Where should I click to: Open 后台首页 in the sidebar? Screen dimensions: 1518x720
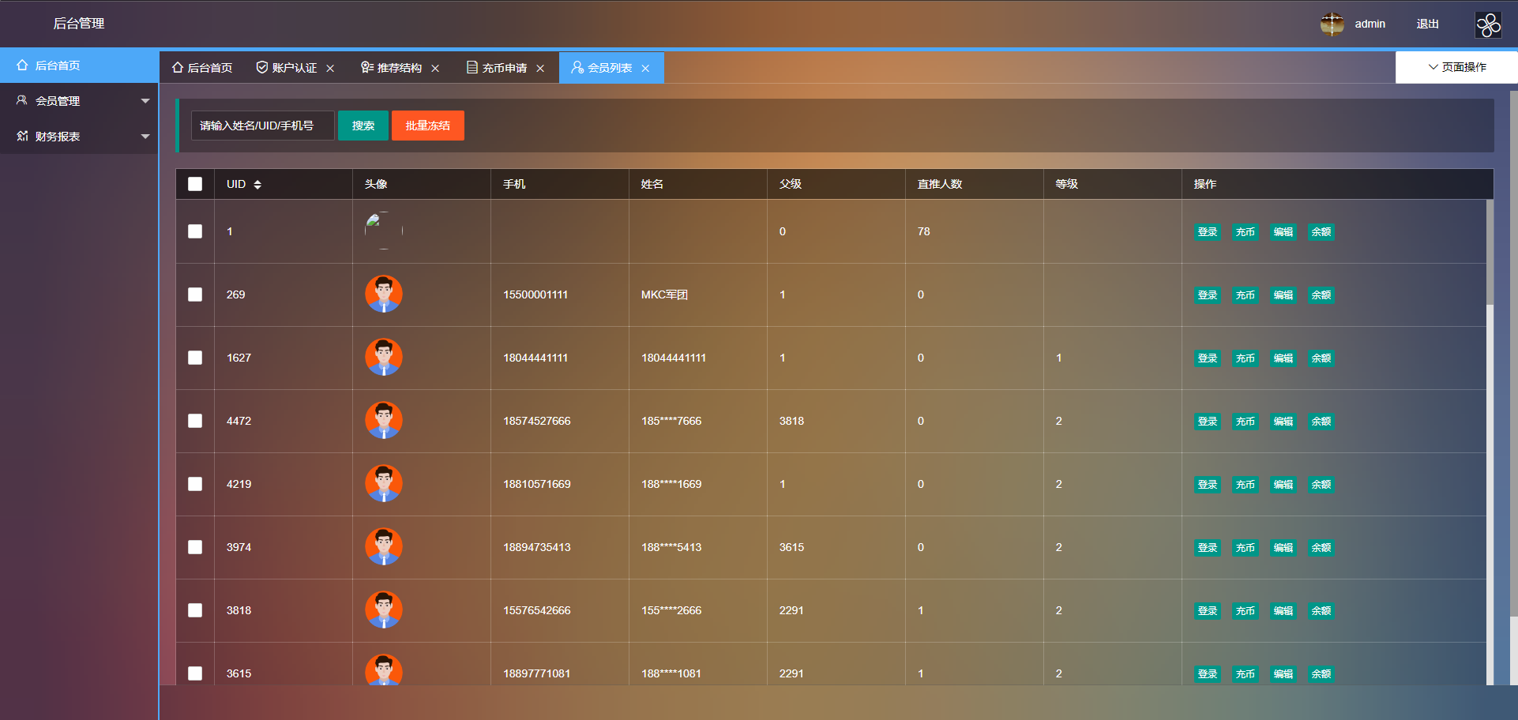[79, 66]
